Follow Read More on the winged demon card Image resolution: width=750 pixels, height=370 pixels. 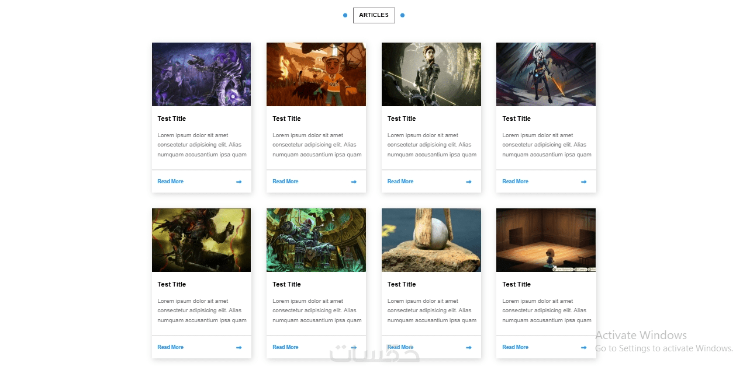click(x=516, y=181)
